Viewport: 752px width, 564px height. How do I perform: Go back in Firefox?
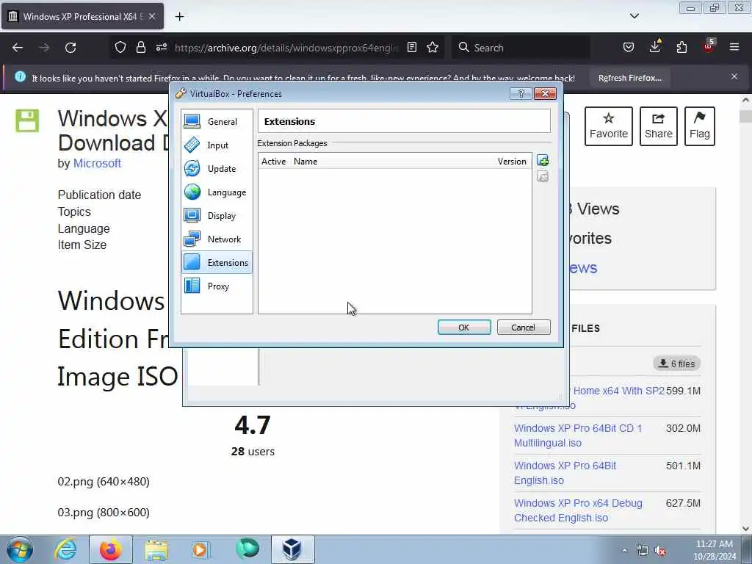[x=18, y=48]
